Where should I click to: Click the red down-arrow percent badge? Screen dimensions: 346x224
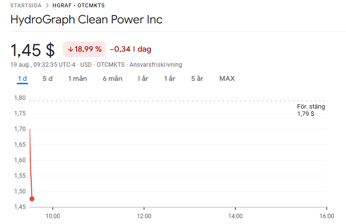85,49
